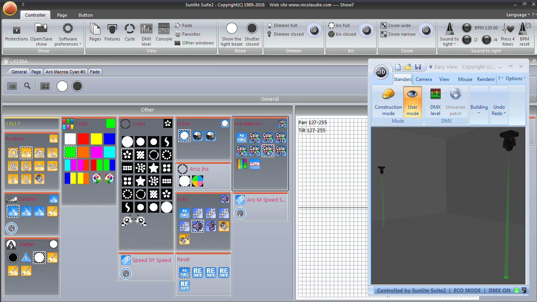The width and height of the screenshot is (537, 302).
Task: Open the Language dropdown
Action: (518, 15)
